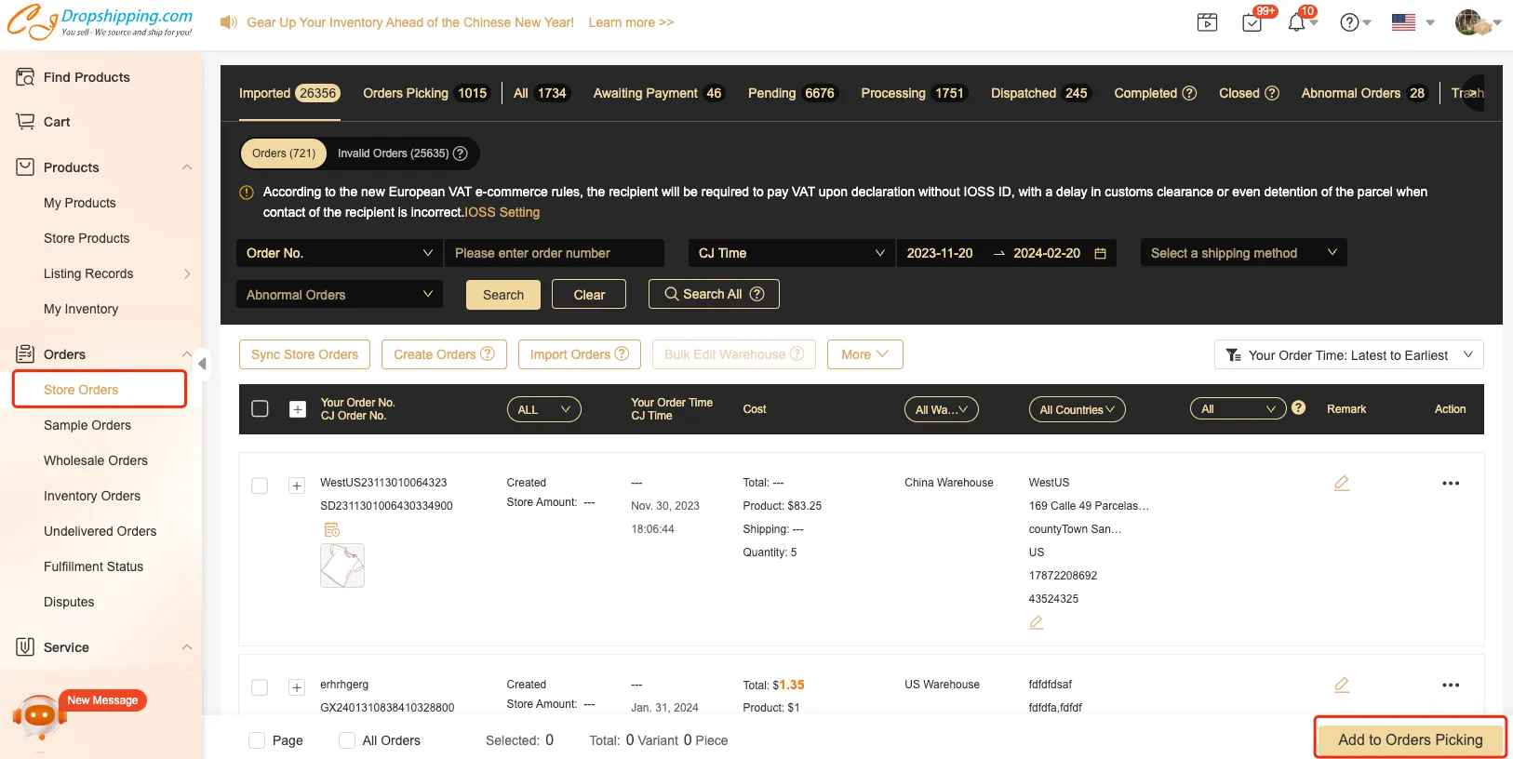The width and height of the screenshot is (1513, 759).
Task: Click the edit remark pencil for WestUS order
Action: 1341,483
